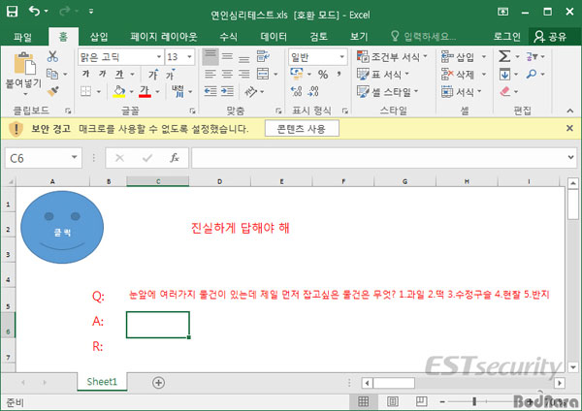Open Cell Styles menu
The image size is (582, 411).
pos(387,91)
